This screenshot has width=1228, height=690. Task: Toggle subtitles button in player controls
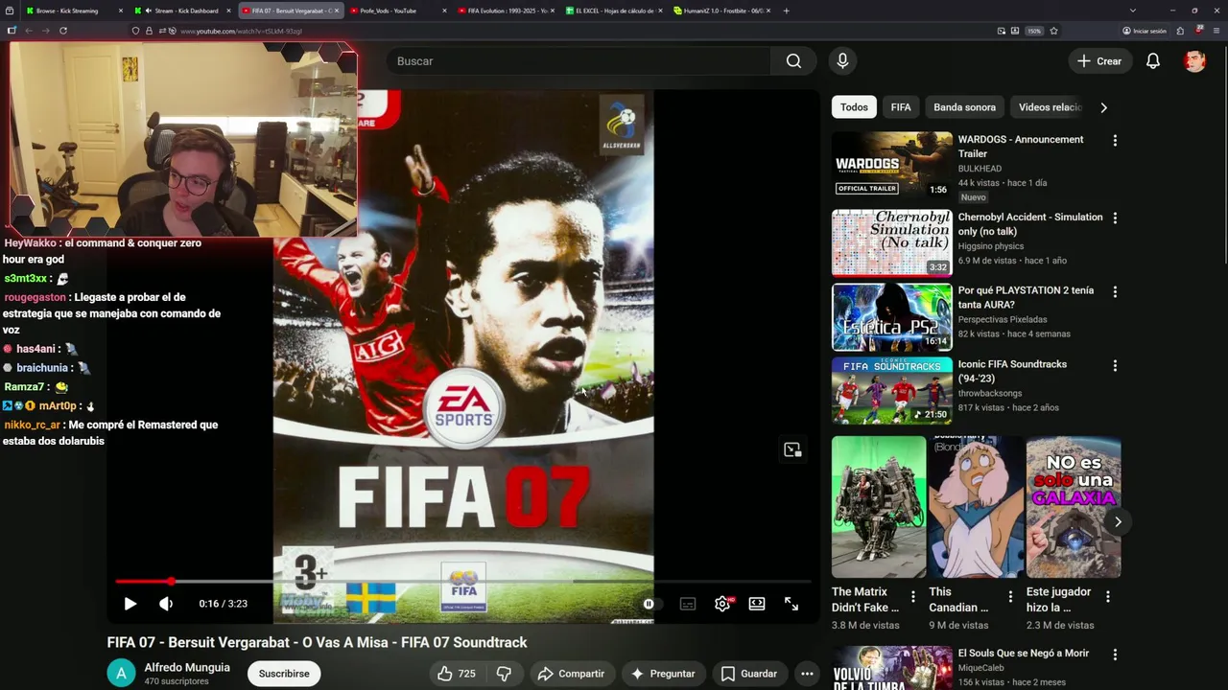(688, 604)
